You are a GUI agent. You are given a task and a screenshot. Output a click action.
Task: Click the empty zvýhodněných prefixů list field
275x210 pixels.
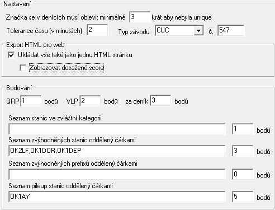click(117, 174)
